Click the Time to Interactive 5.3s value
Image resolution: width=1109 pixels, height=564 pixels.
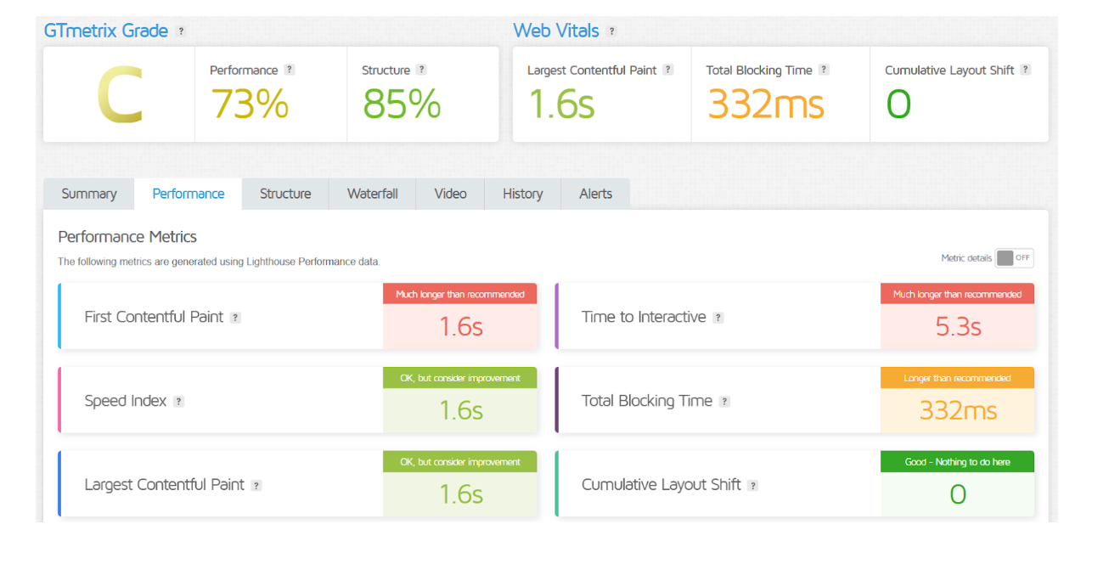(x=959, y=326)
